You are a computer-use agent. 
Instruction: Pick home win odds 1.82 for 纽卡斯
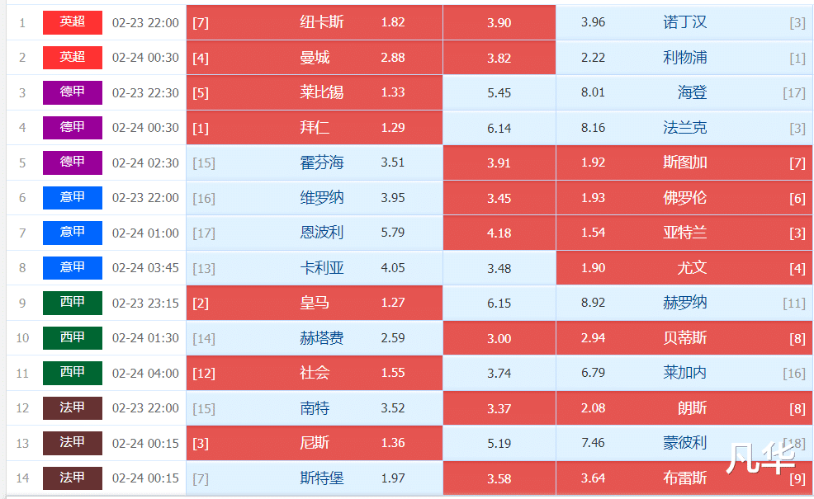pyautogui.click(x=392, y=22)
